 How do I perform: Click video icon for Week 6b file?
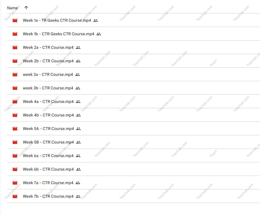click(15, 169)
